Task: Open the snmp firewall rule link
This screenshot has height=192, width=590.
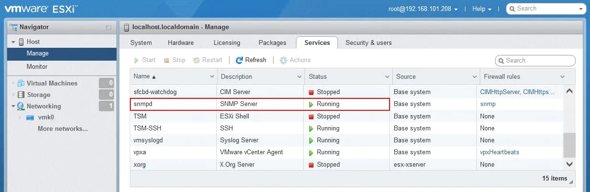Action: 488,104
